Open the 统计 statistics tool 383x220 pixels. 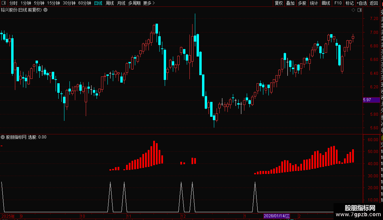point(314,3)
